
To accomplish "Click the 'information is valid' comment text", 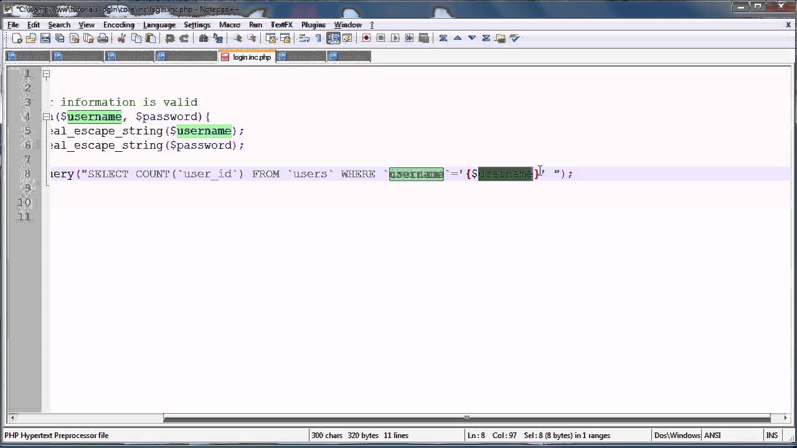I will [x=129, y=102].
